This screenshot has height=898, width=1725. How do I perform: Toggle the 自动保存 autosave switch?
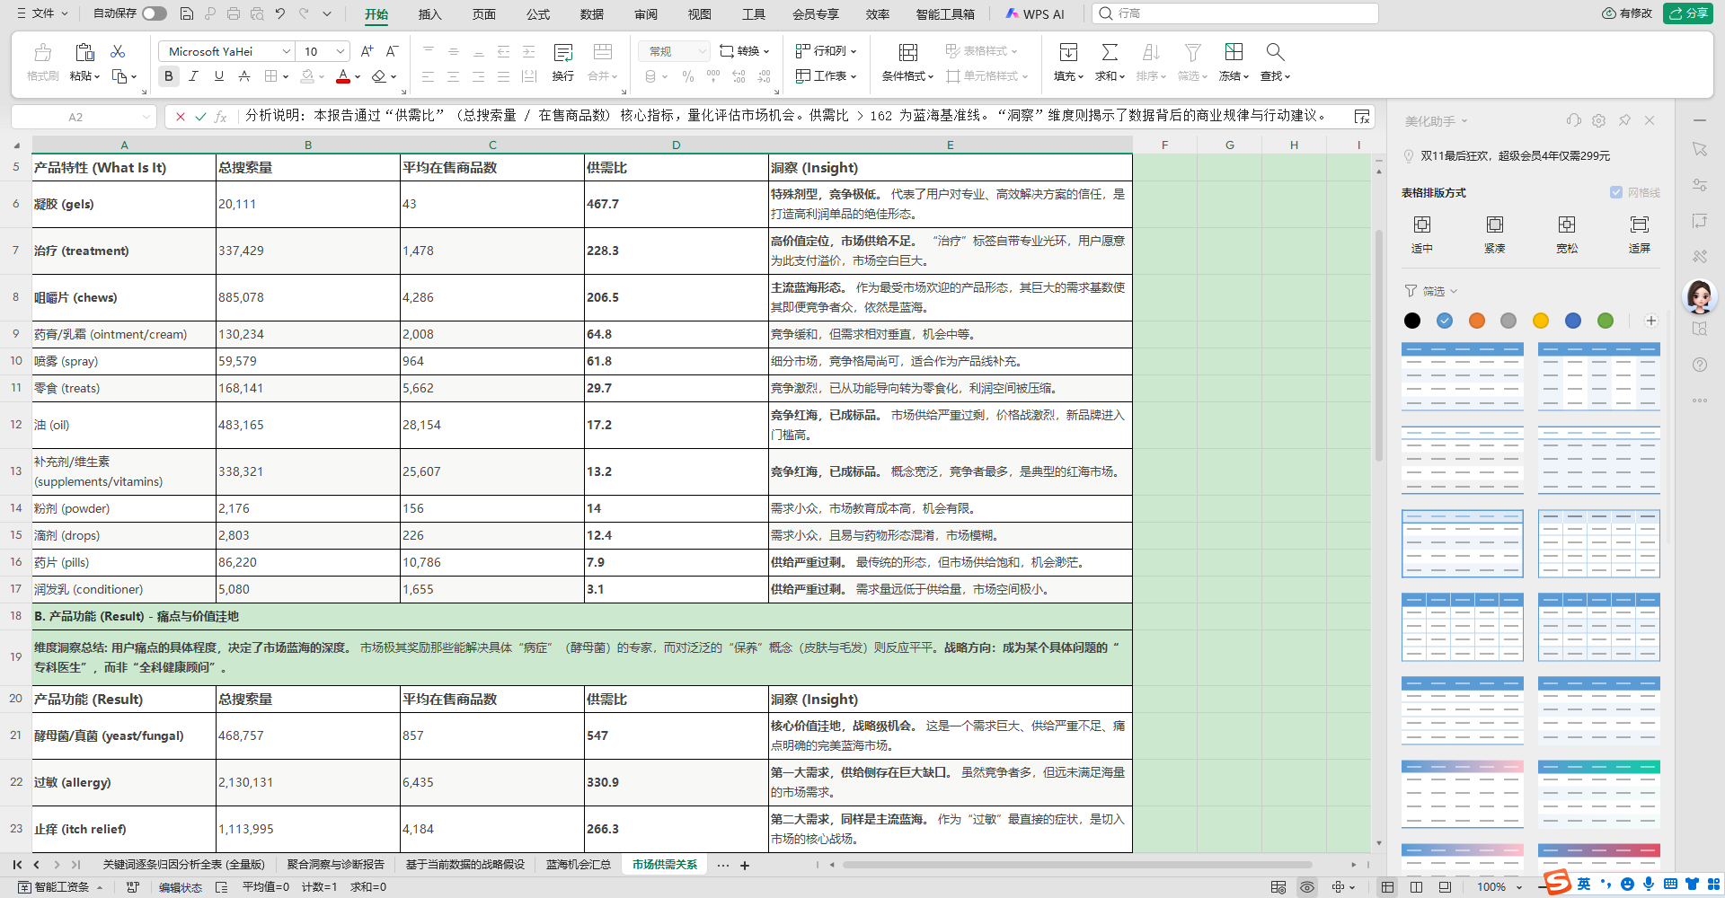click(x=154, y=13)
